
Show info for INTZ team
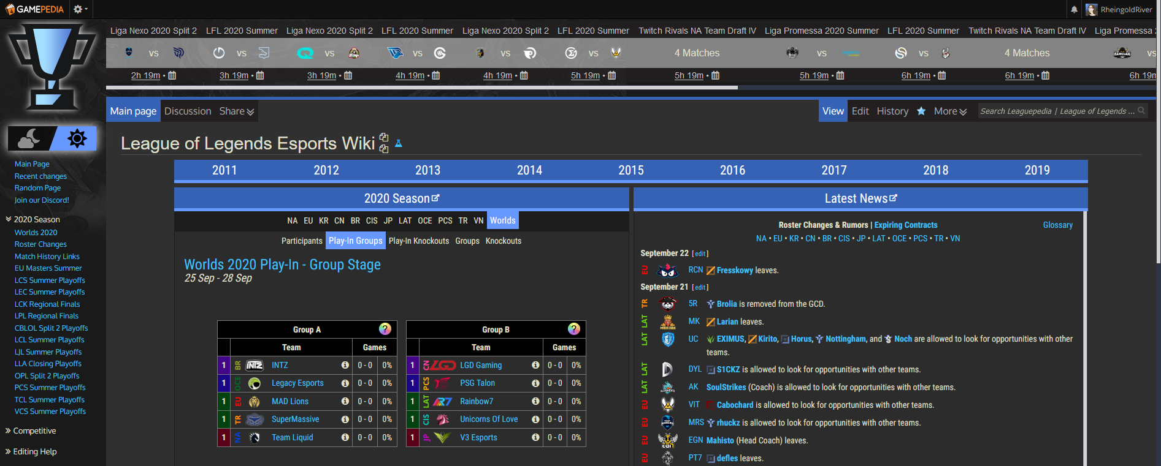(x=345, y=365)
